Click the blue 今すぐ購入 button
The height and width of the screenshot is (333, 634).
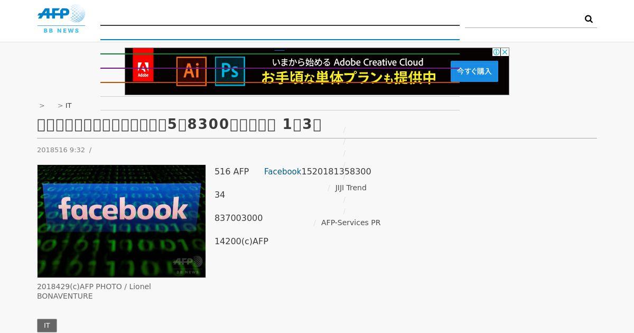click(474, 71)
